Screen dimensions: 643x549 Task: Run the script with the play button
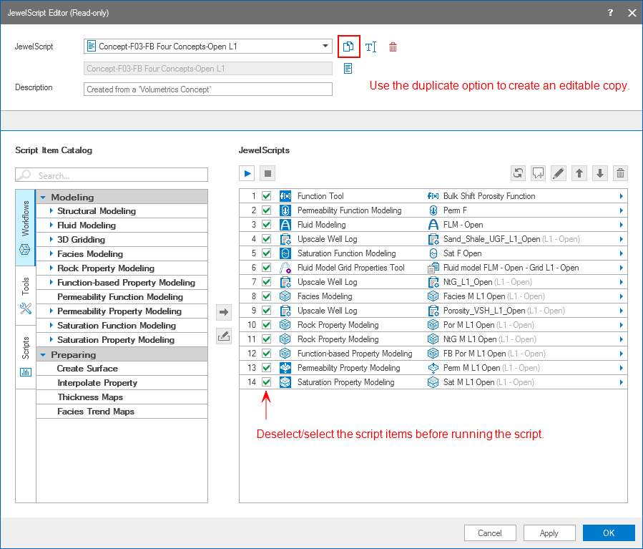point(247,173)
